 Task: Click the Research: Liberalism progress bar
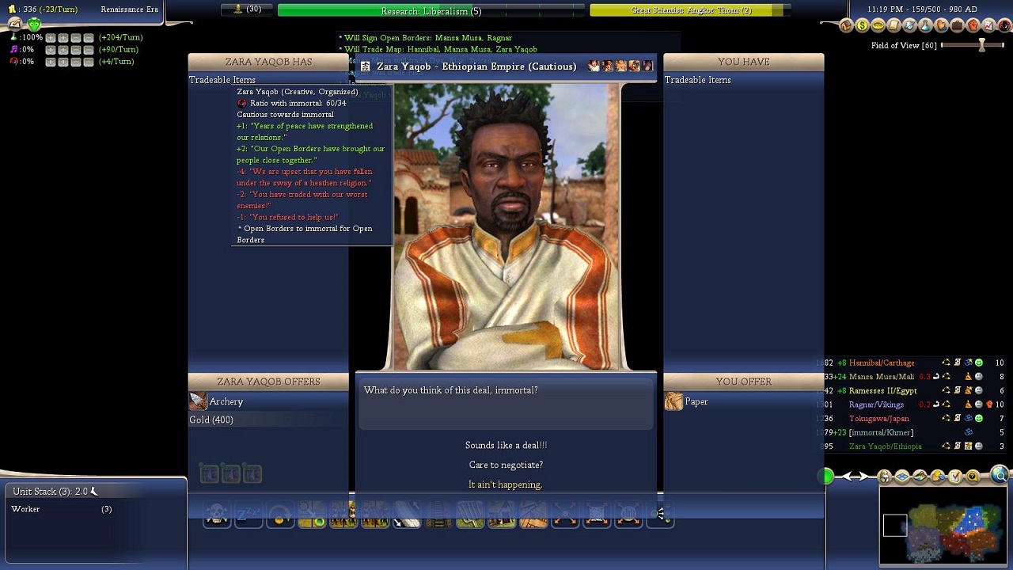click(x=431, y=10)
